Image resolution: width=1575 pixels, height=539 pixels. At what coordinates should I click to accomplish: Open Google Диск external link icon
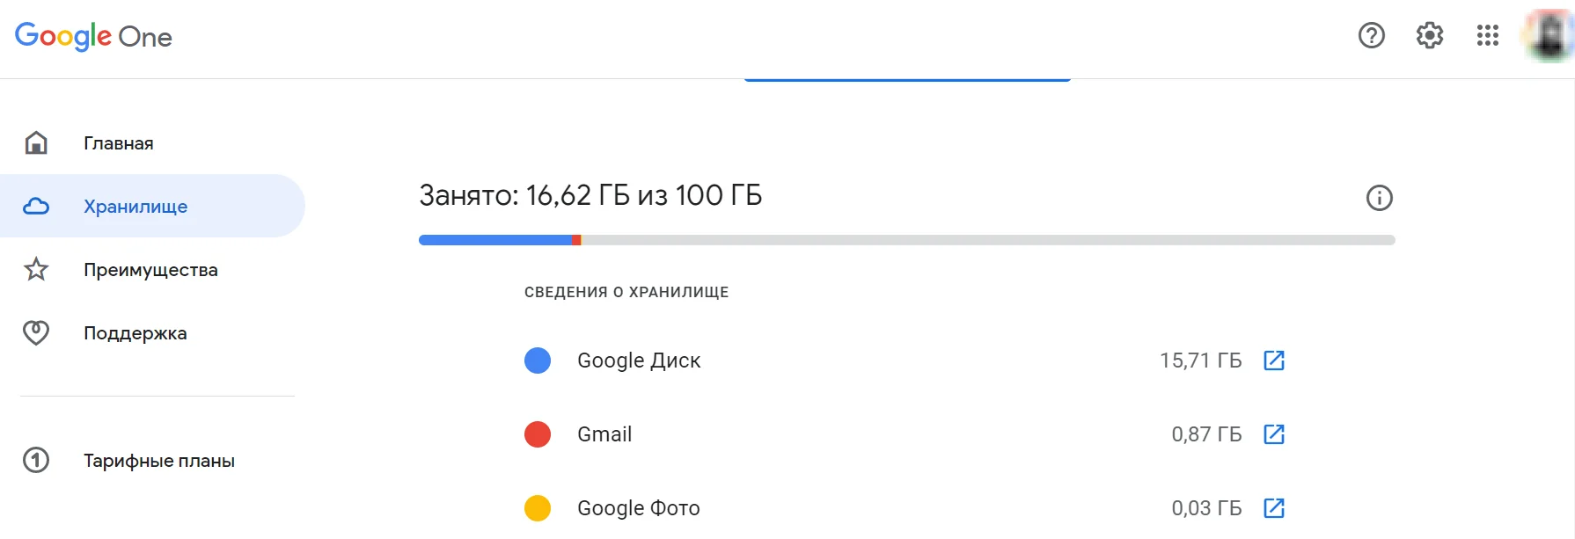pos(1274,361)
